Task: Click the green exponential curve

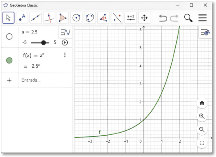Action: pyautogui.click(x=162, y=93)
